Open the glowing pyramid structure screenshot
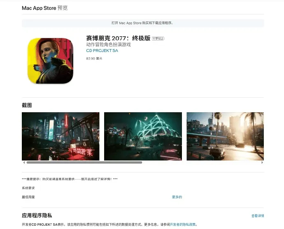Screen dimensions: 284x229 coord(143,136)
